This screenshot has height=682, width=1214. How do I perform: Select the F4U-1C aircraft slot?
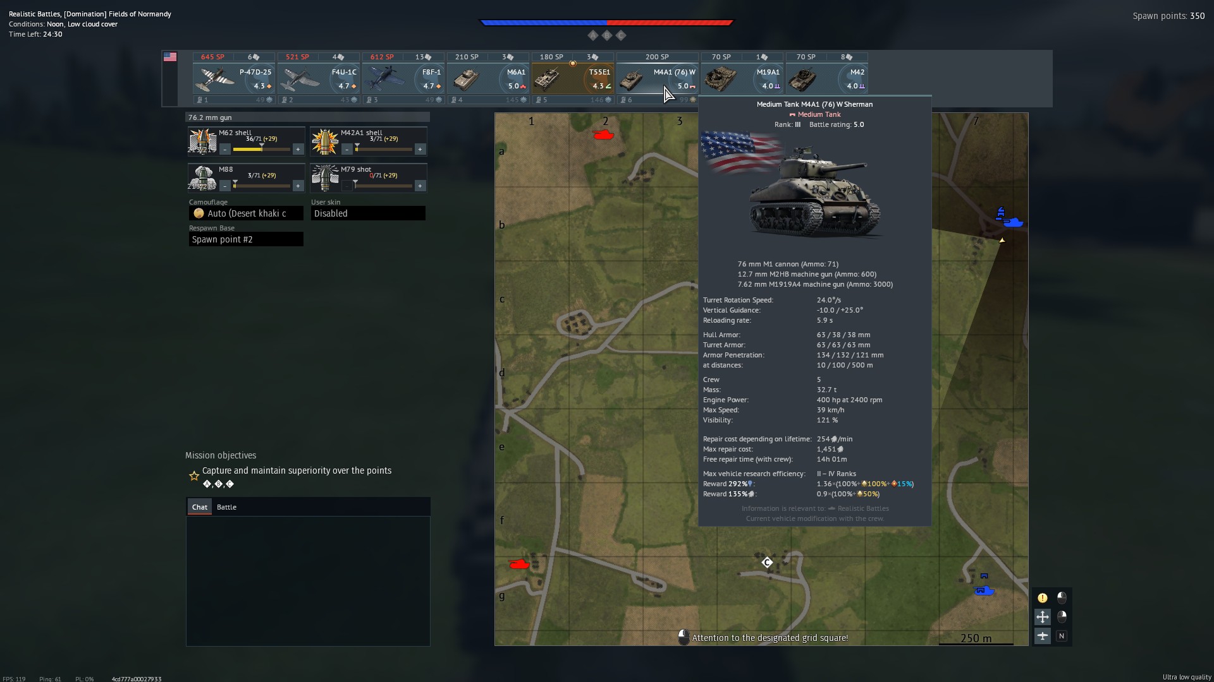tap(318, 79)
